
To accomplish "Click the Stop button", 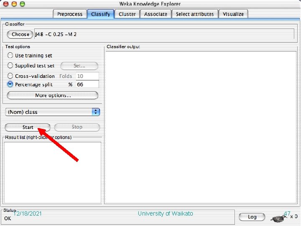I will point(77,127).
